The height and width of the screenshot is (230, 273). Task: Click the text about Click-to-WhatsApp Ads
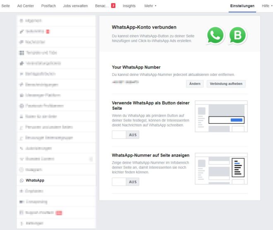point(153,39)
